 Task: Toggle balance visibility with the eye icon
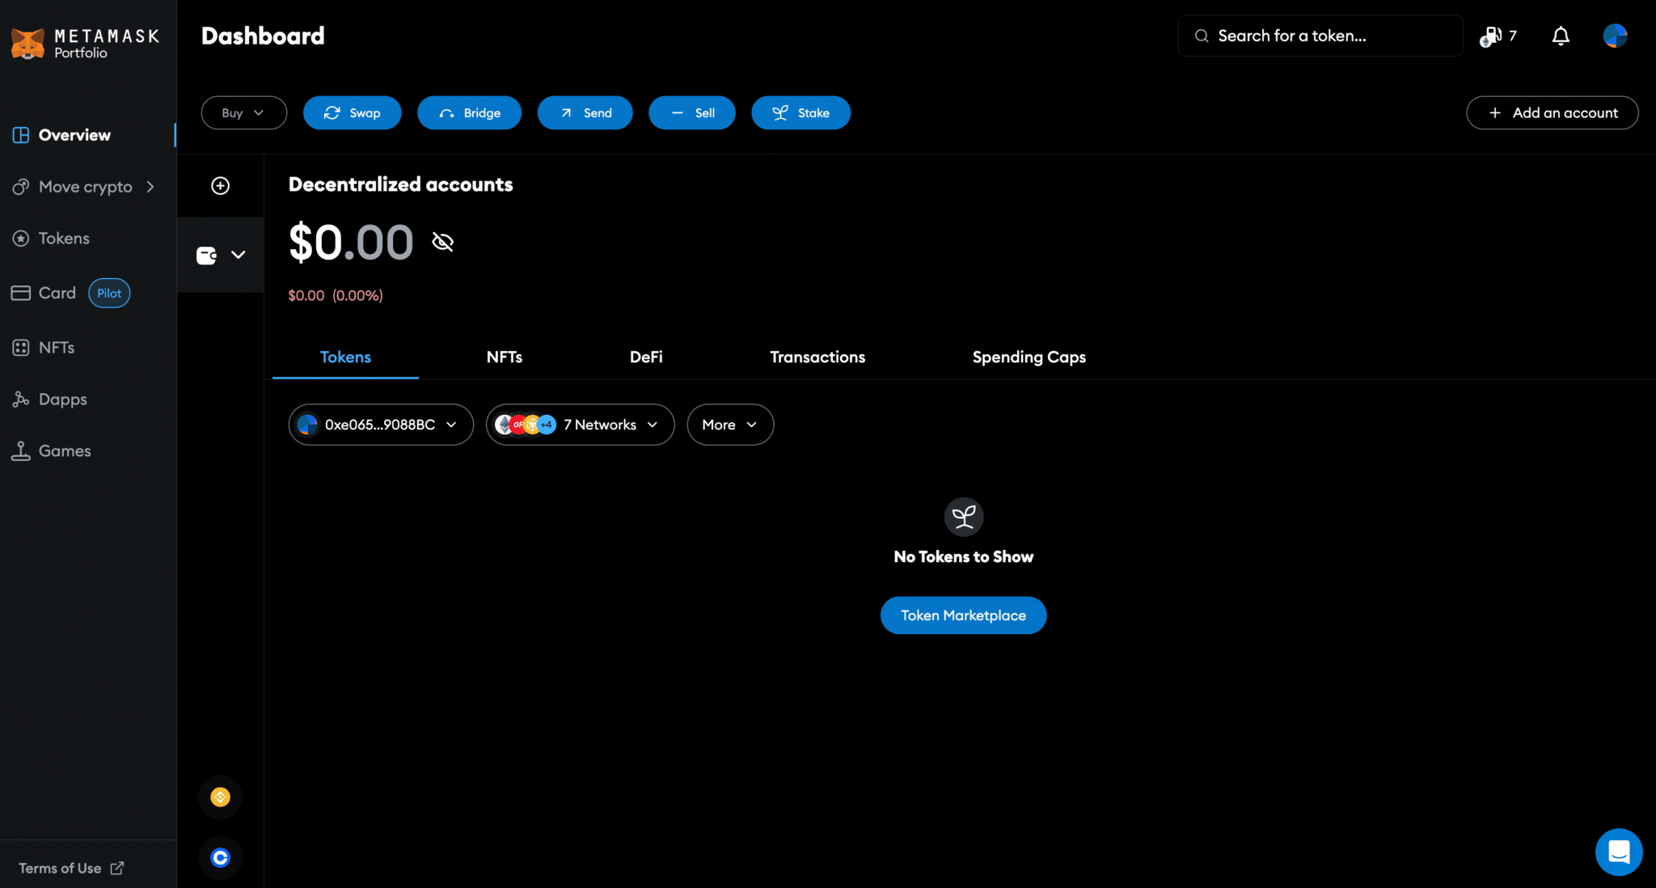pos(441,240)
